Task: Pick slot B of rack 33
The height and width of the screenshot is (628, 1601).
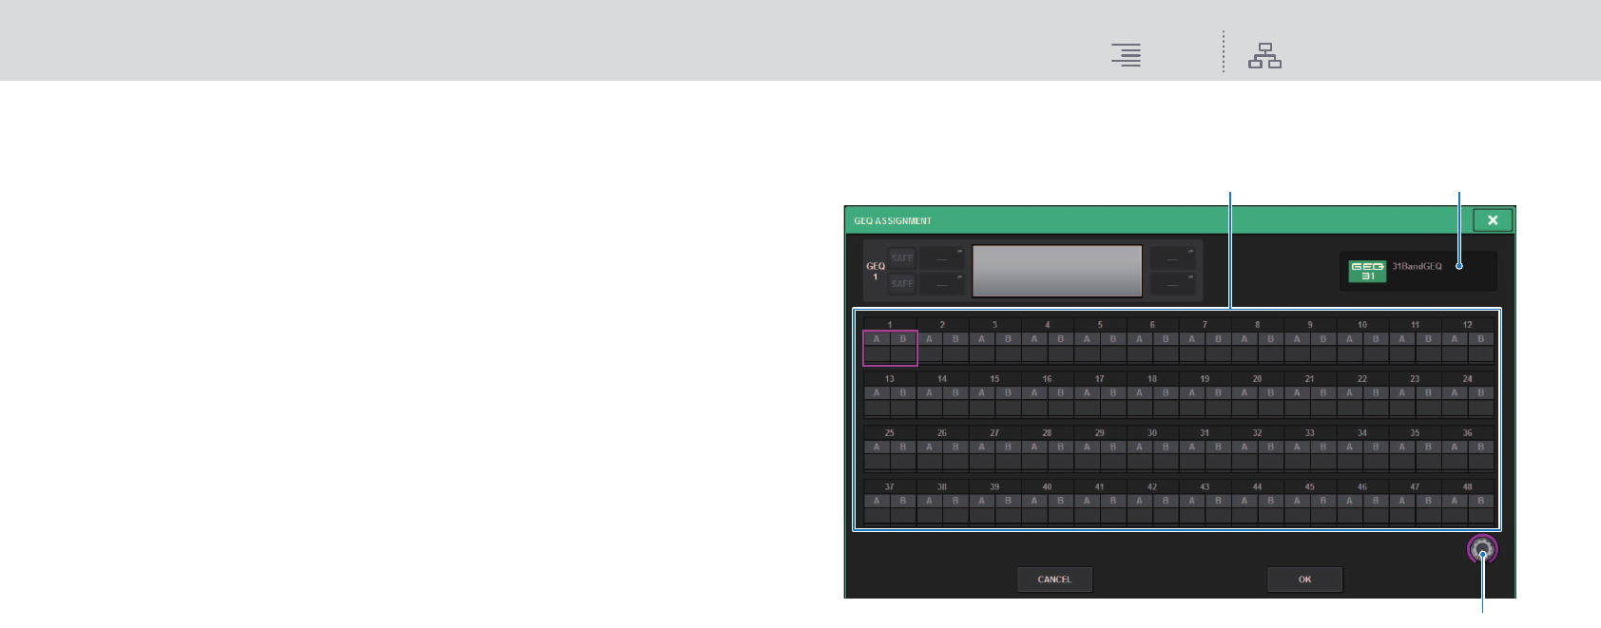Action: tap(1322, 456)
